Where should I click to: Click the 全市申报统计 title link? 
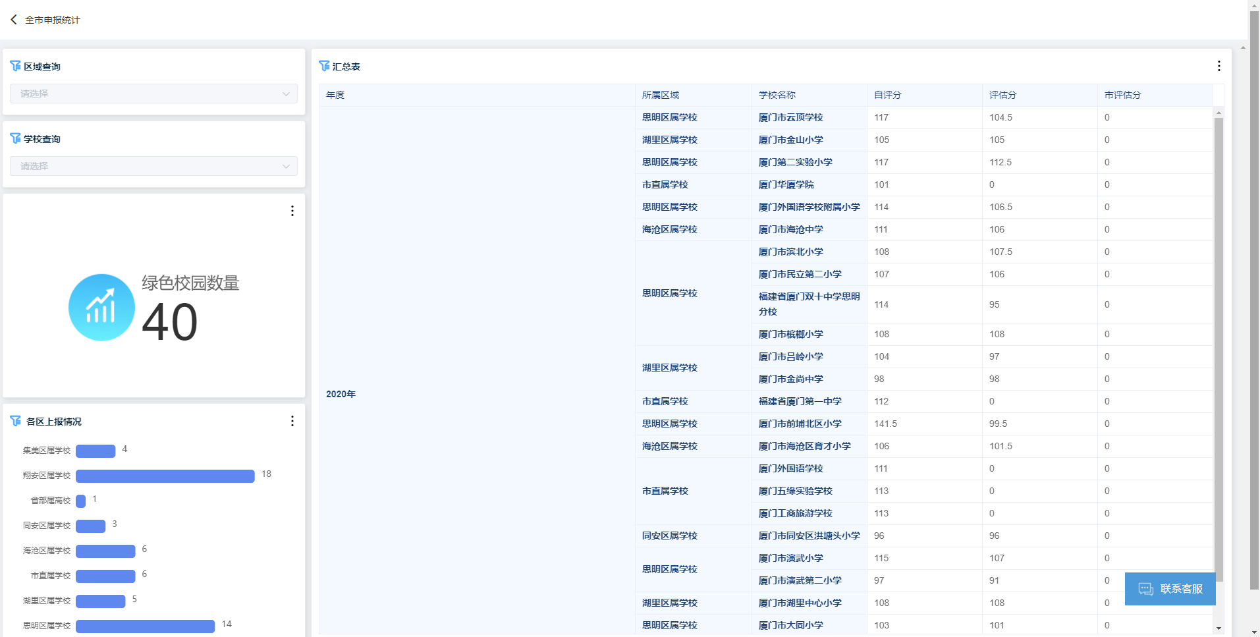tap(52, 20)
